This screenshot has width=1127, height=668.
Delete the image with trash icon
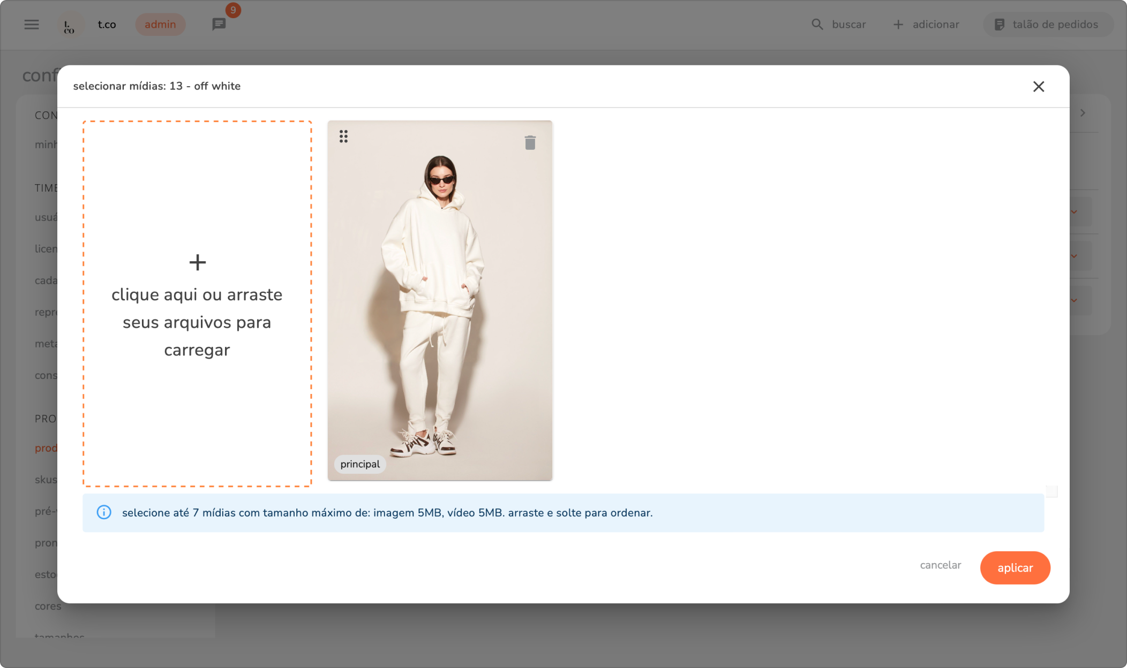[530, 142]
